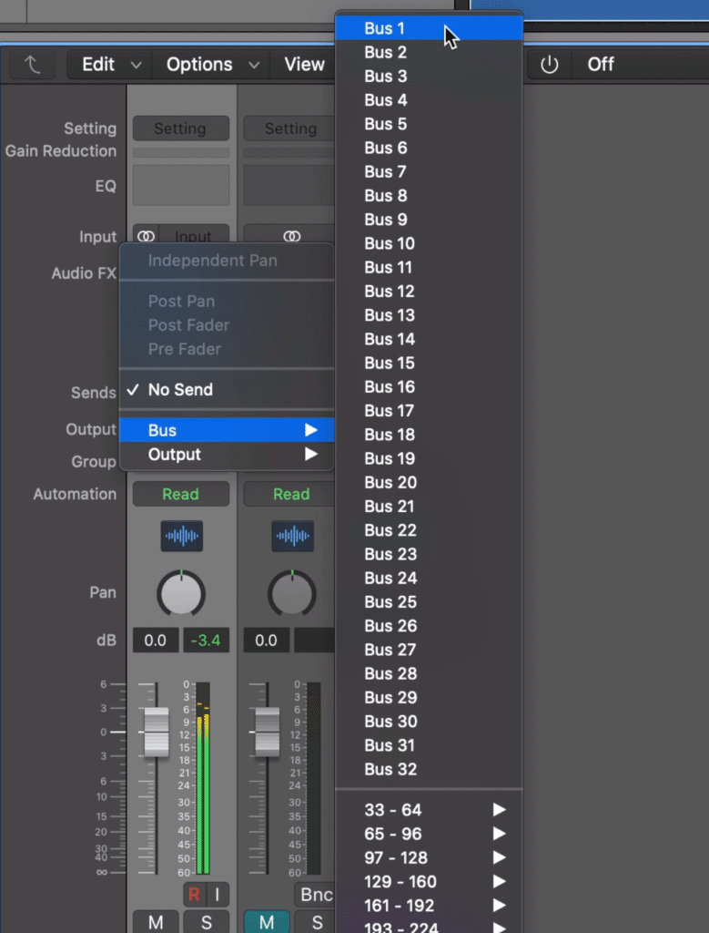
Task: Solo the first channel strip
Action: pos(207,922)
